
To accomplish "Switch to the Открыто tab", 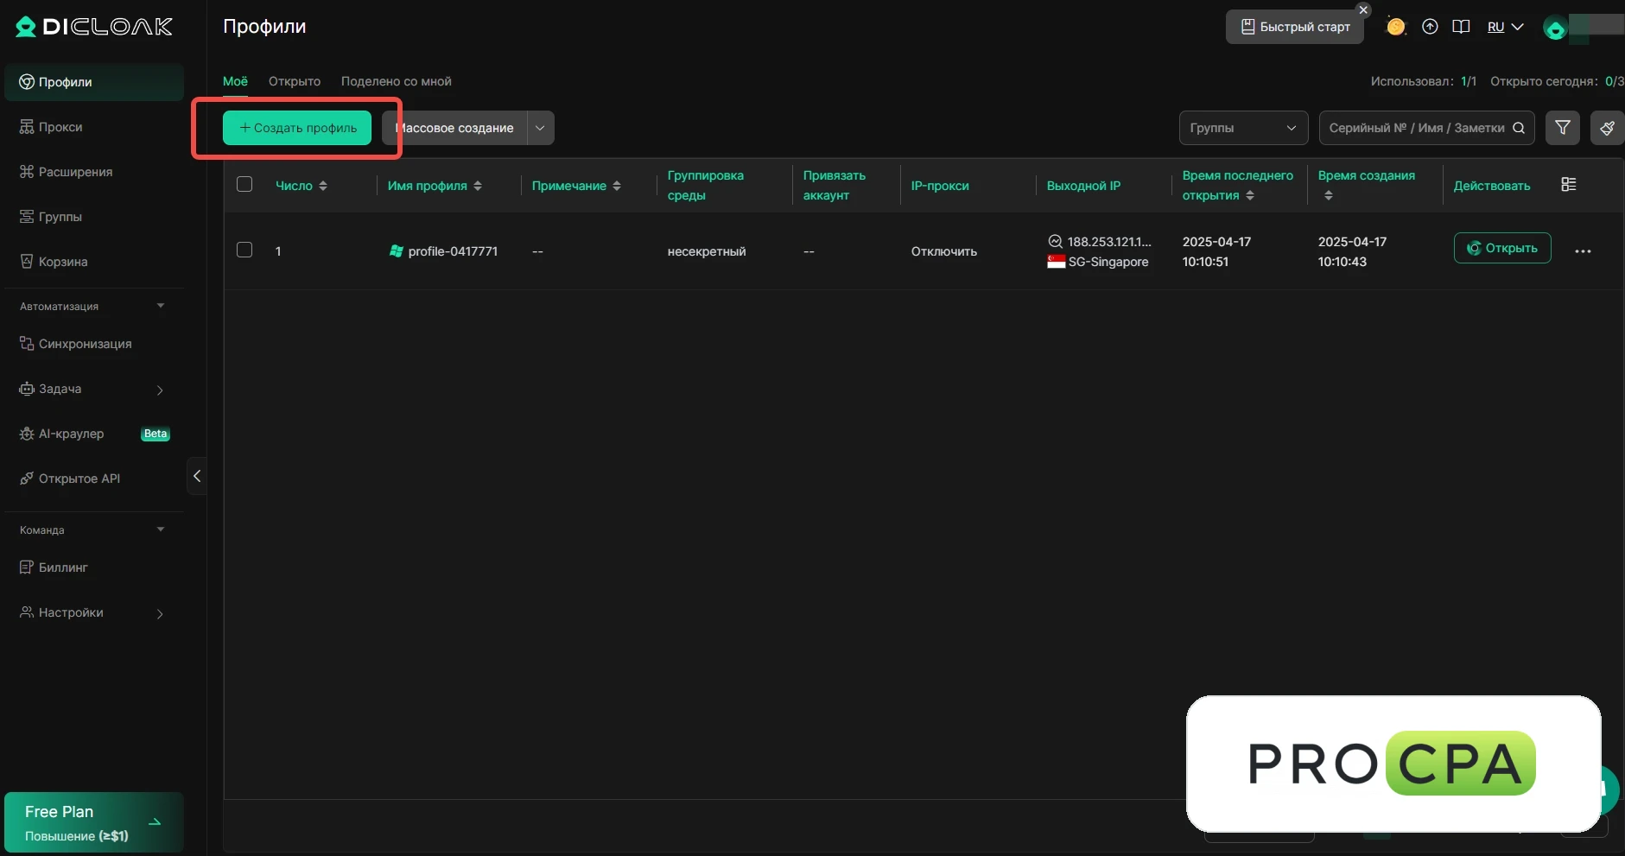I will (295, 81).
